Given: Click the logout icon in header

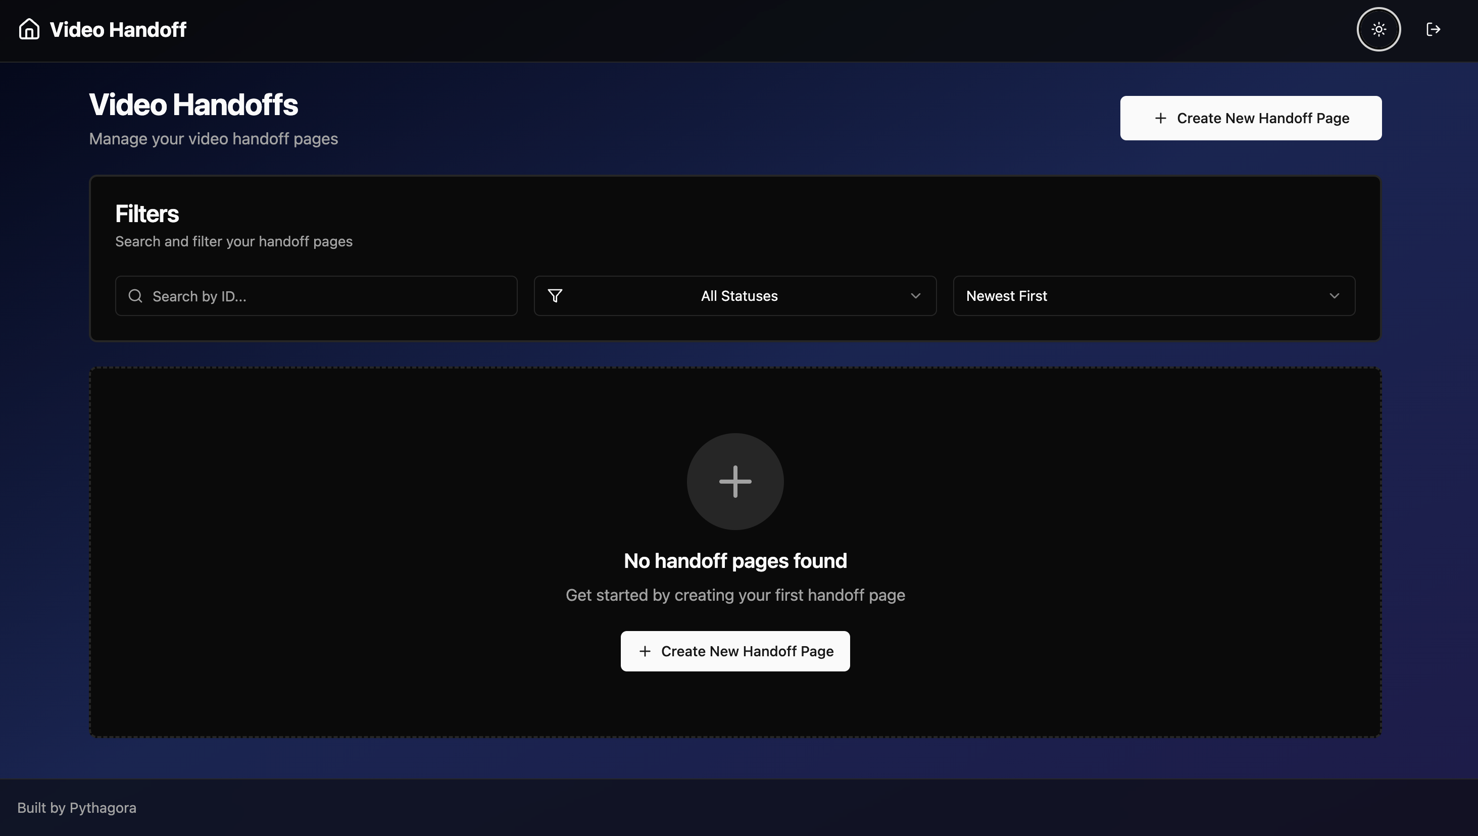Looking at the screenshot, I should tap(1433, 29).
